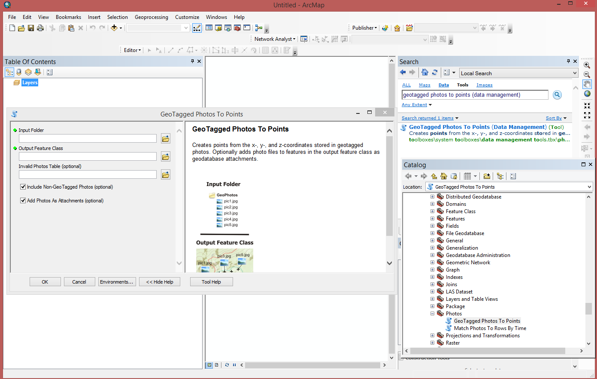Click the magnifier search button

[557, 95]
